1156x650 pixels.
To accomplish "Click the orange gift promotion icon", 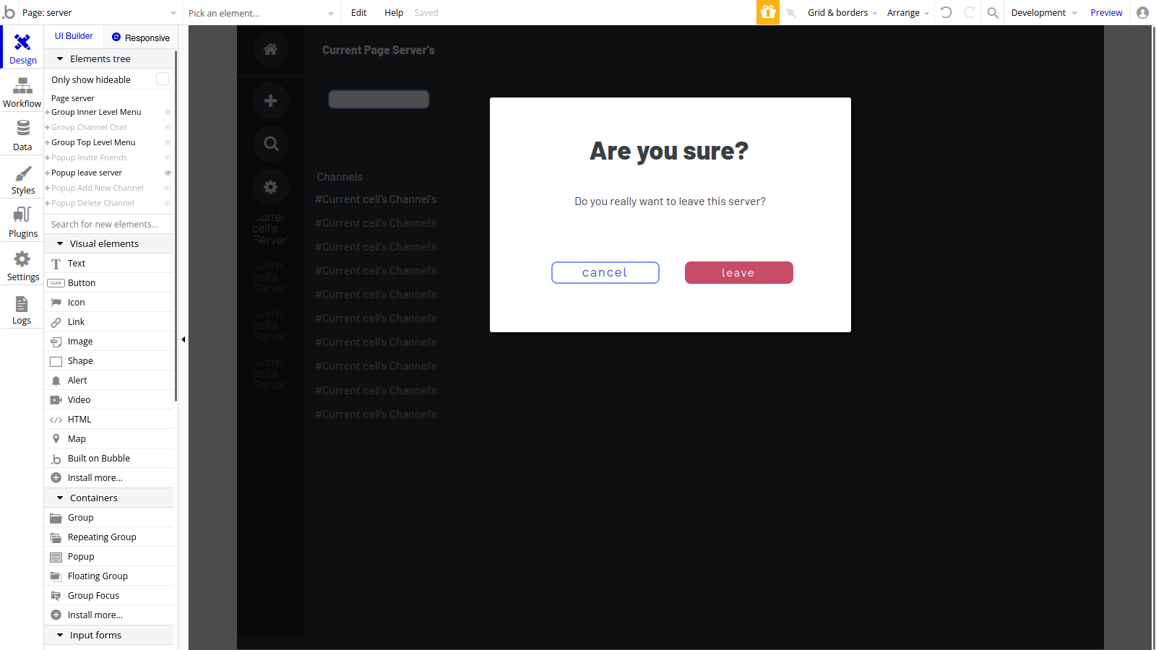I will pyautogui.click(x=767, y=12).
